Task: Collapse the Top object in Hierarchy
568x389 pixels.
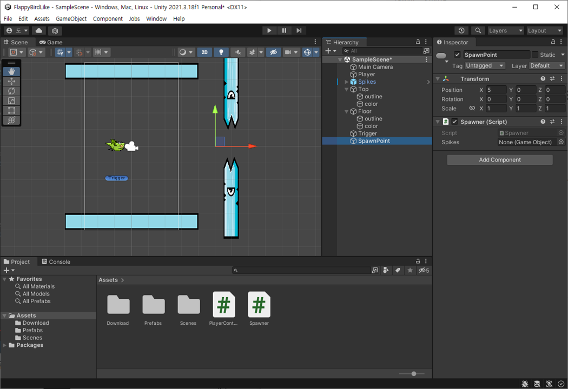Action: point(347,89)
